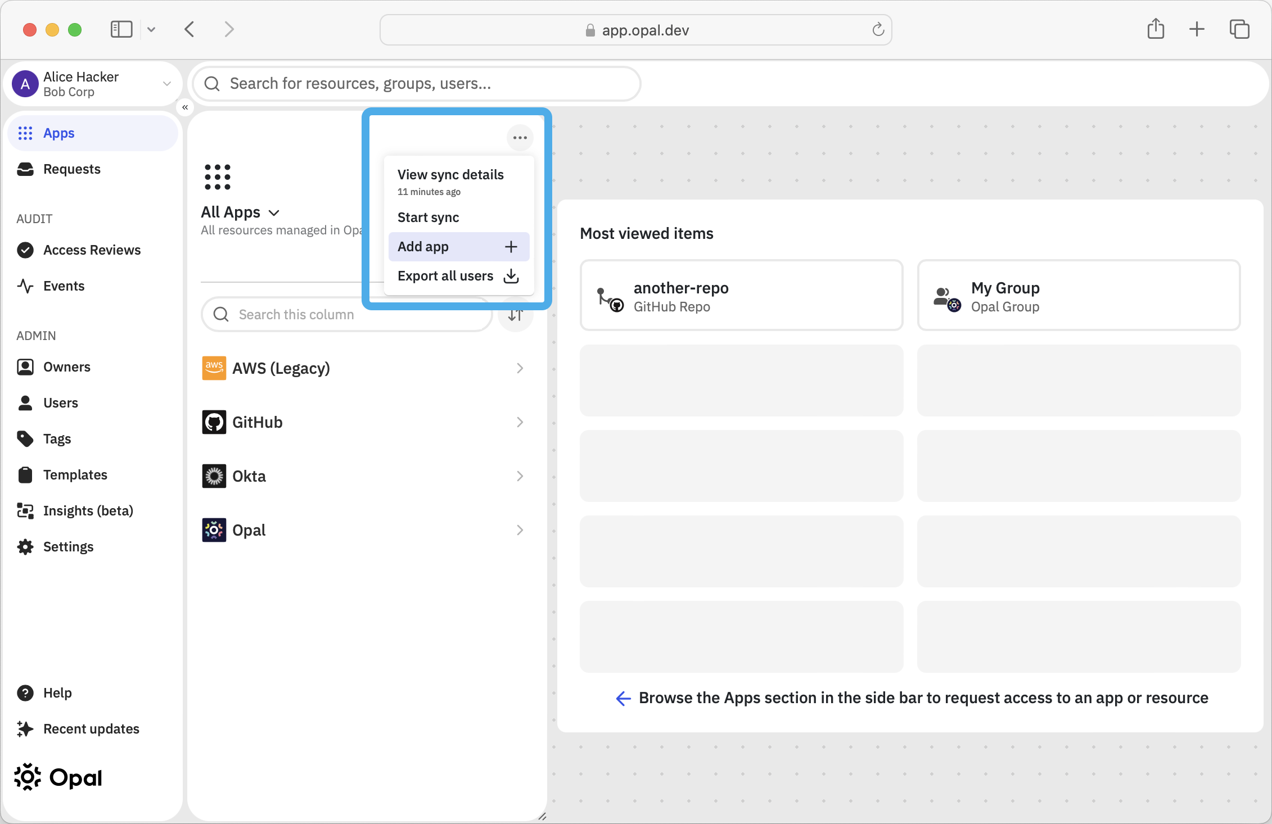The image size is (1272, 824).
Task: Go back with Safari back arrow
Action: (190, 29)
